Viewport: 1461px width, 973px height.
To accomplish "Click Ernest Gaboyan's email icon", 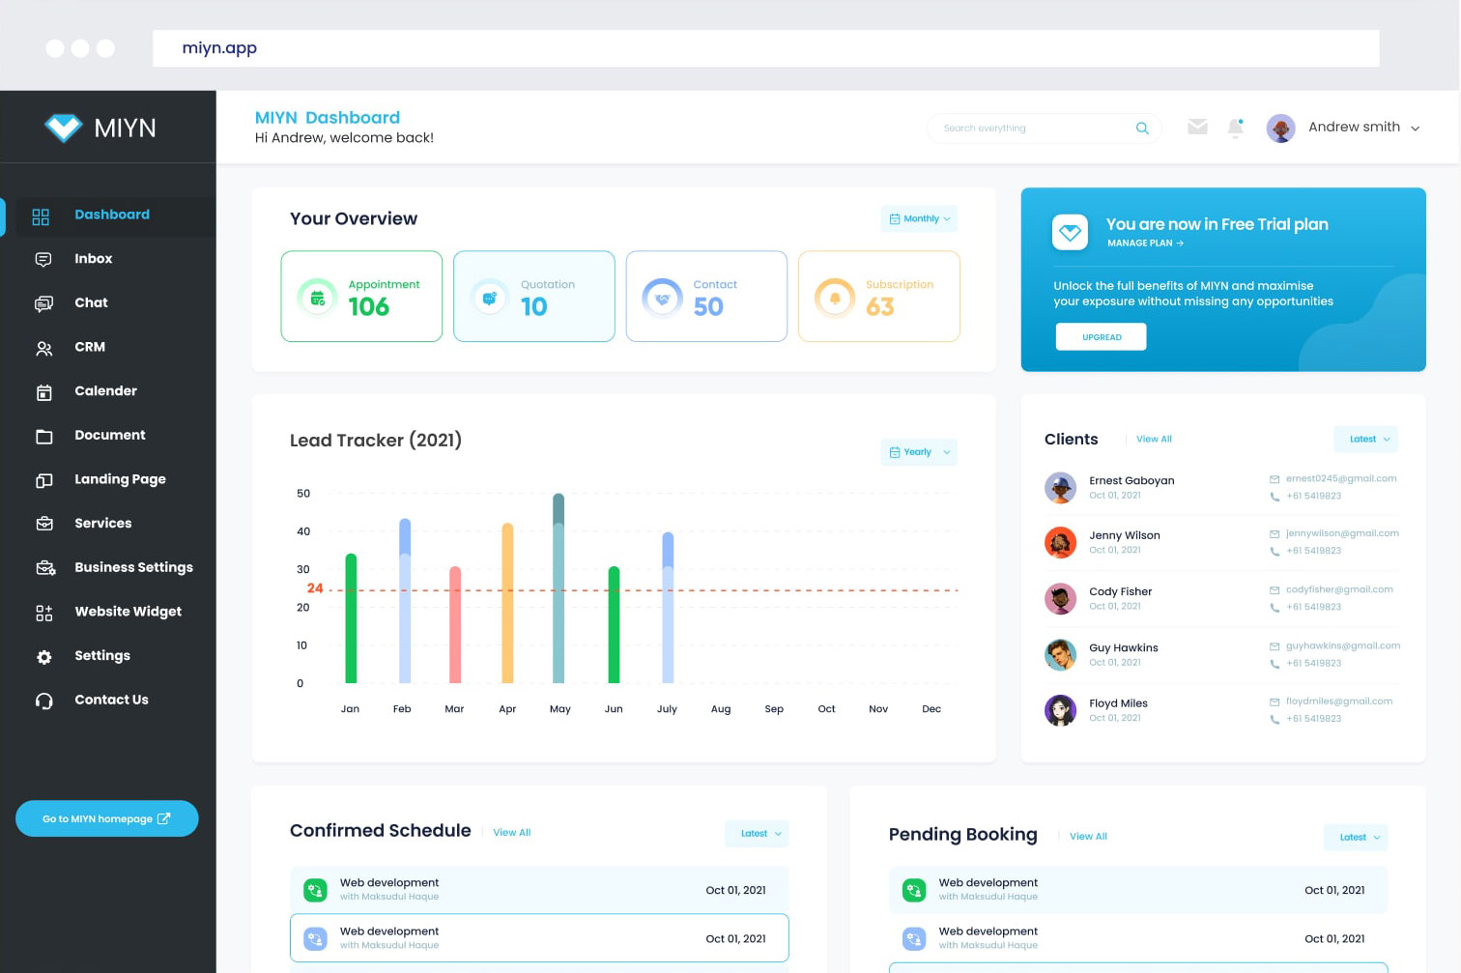I will pyautogui.click(x=1273, y=478).
